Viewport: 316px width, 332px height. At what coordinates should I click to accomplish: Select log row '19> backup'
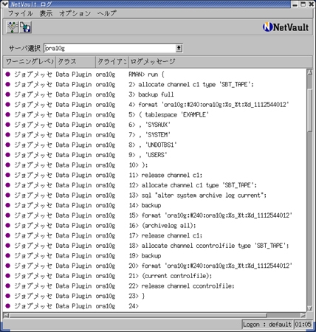pyautogui.click(x=155, y=256)
